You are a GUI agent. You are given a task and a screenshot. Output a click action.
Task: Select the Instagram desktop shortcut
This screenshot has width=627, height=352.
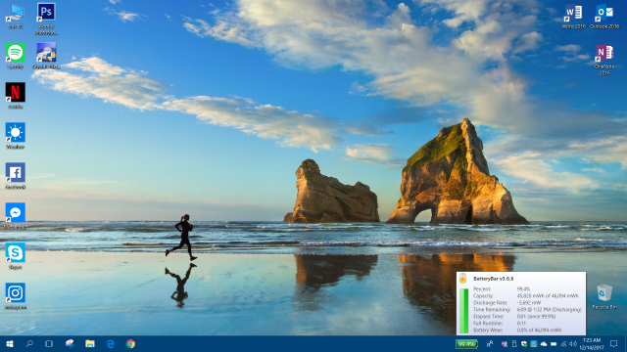pyautogui.click(x=16, y=296)
